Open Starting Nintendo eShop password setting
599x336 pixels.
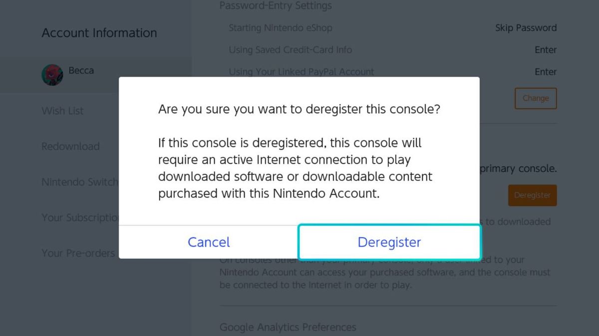(280, 28)
